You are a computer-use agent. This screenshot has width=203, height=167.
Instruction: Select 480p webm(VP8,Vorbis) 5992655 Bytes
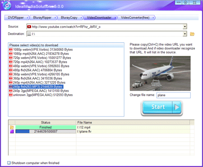41,66
